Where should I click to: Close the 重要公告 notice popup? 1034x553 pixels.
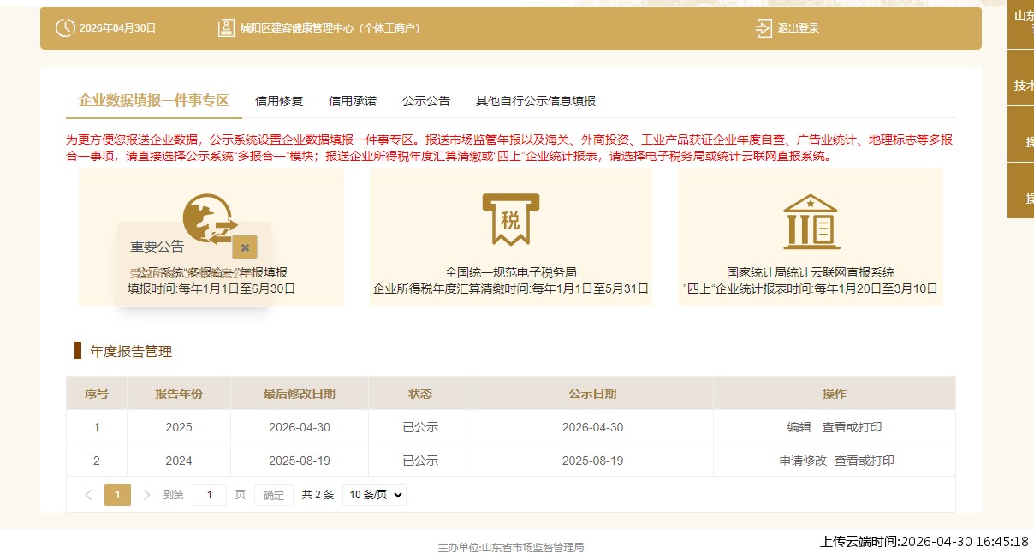click(245, 247)
